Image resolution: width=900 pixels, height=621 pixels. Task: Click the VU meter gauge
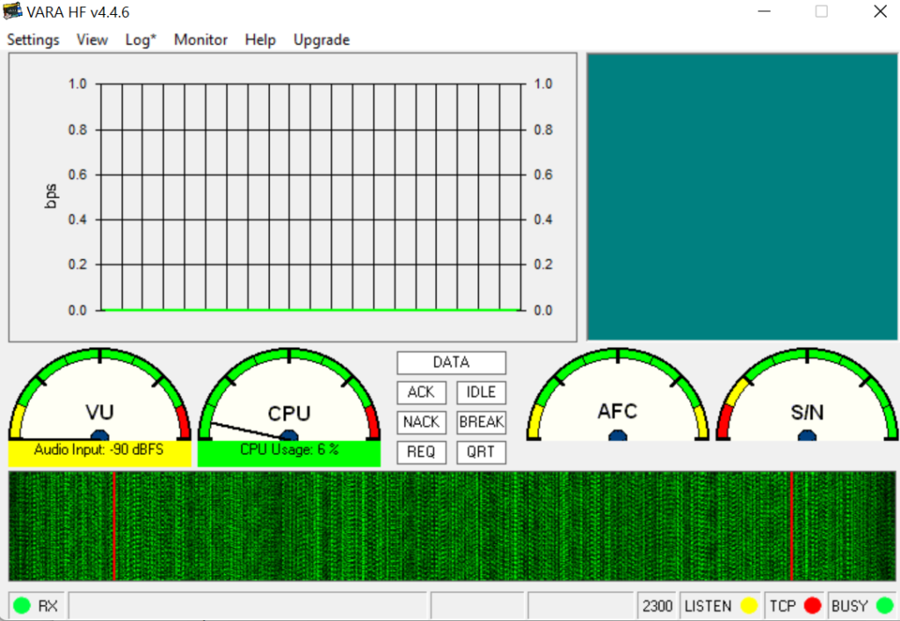[x=99, y=400]
